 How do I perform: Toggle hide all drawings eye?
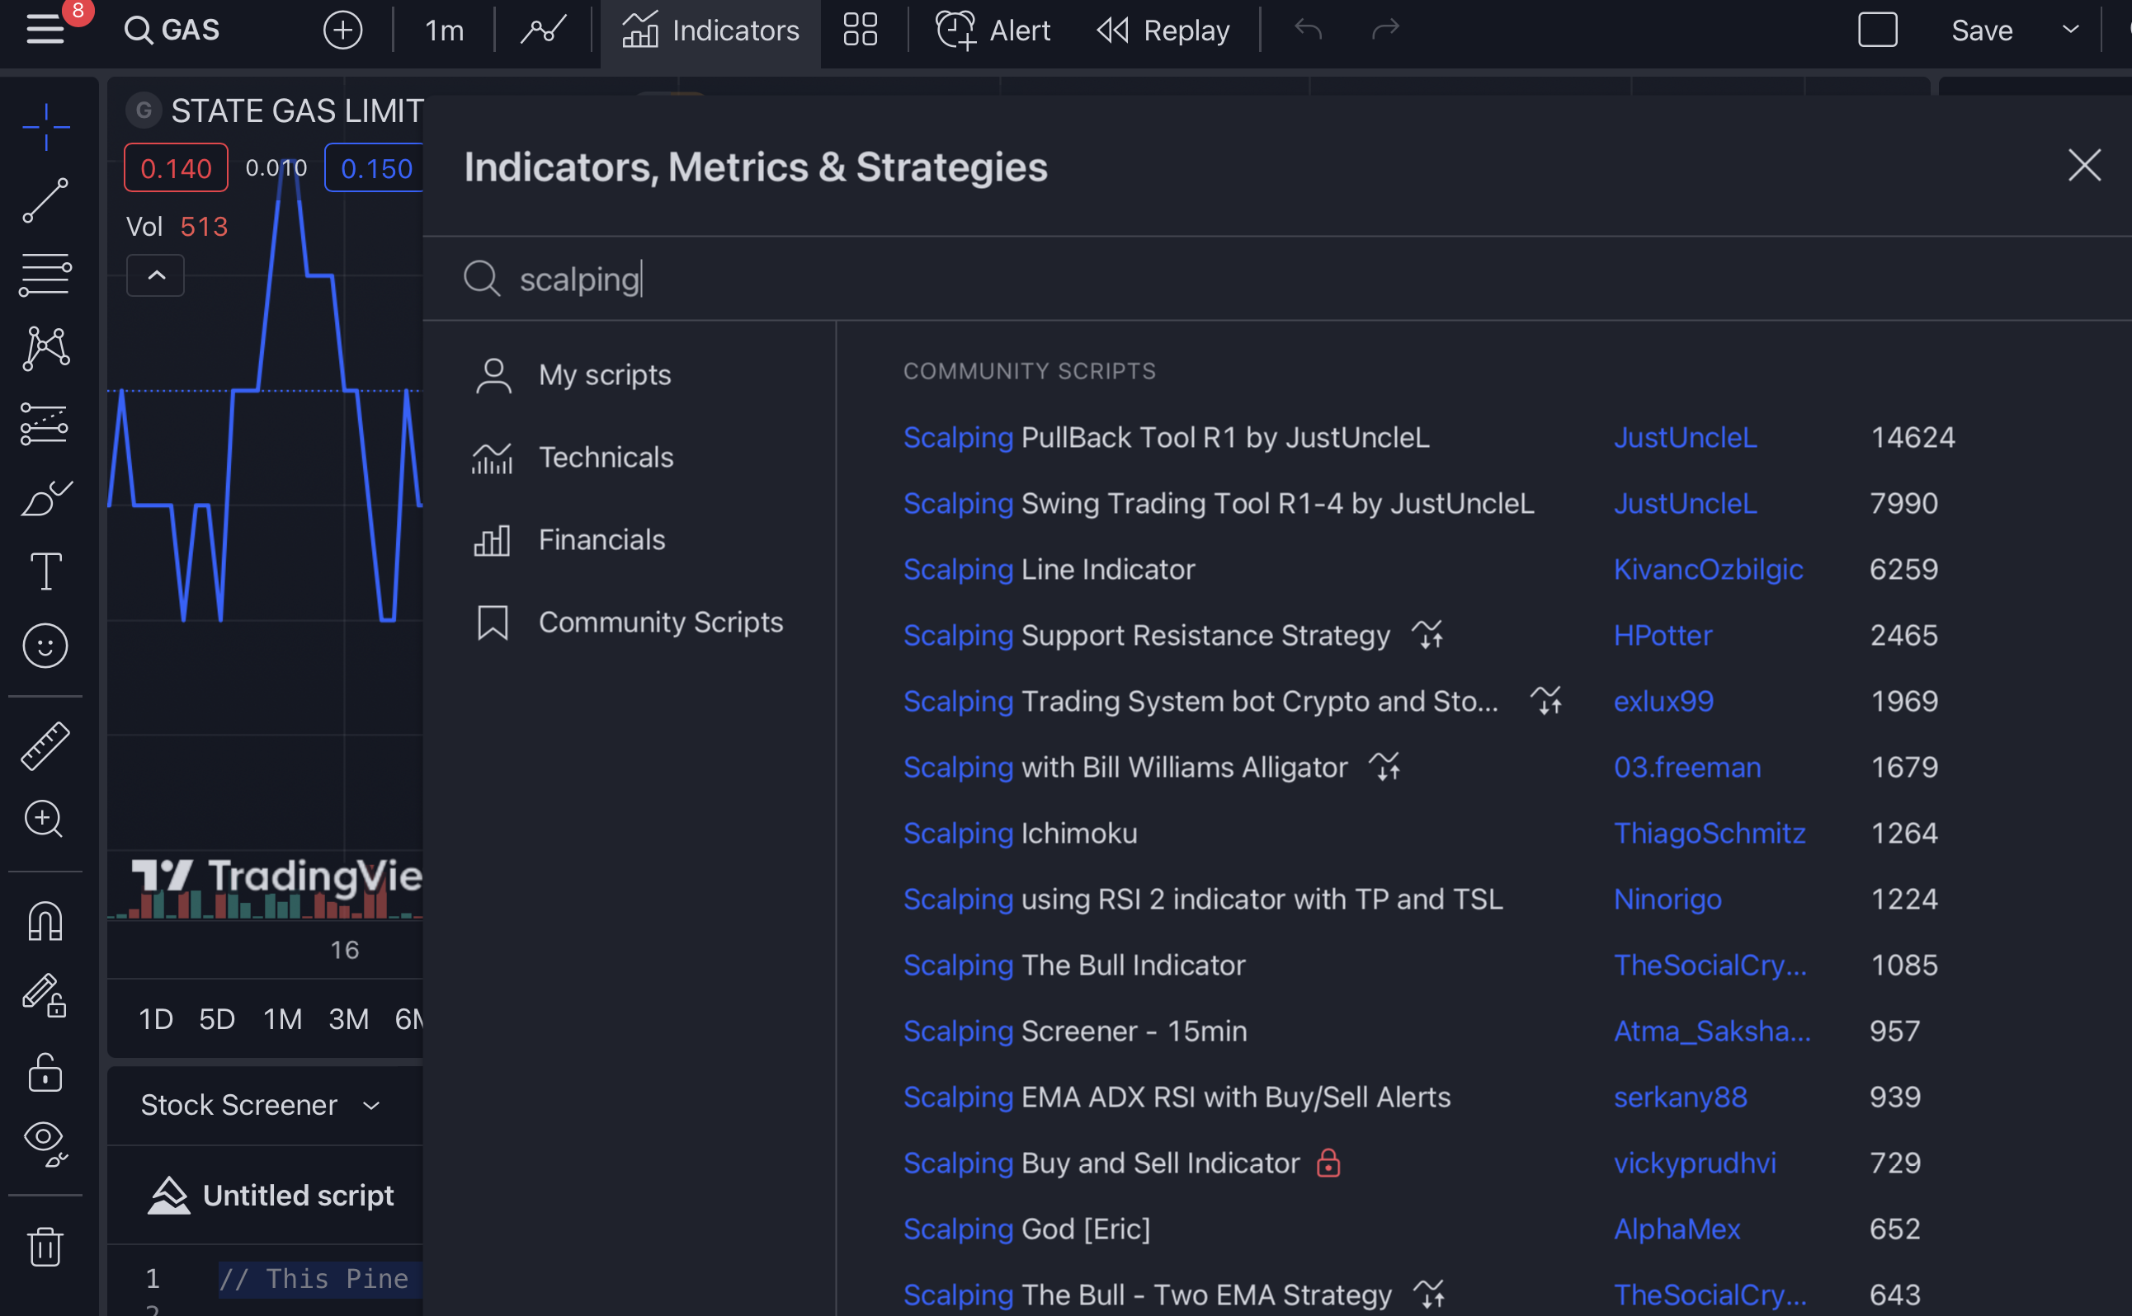(x=45, y=1143)
